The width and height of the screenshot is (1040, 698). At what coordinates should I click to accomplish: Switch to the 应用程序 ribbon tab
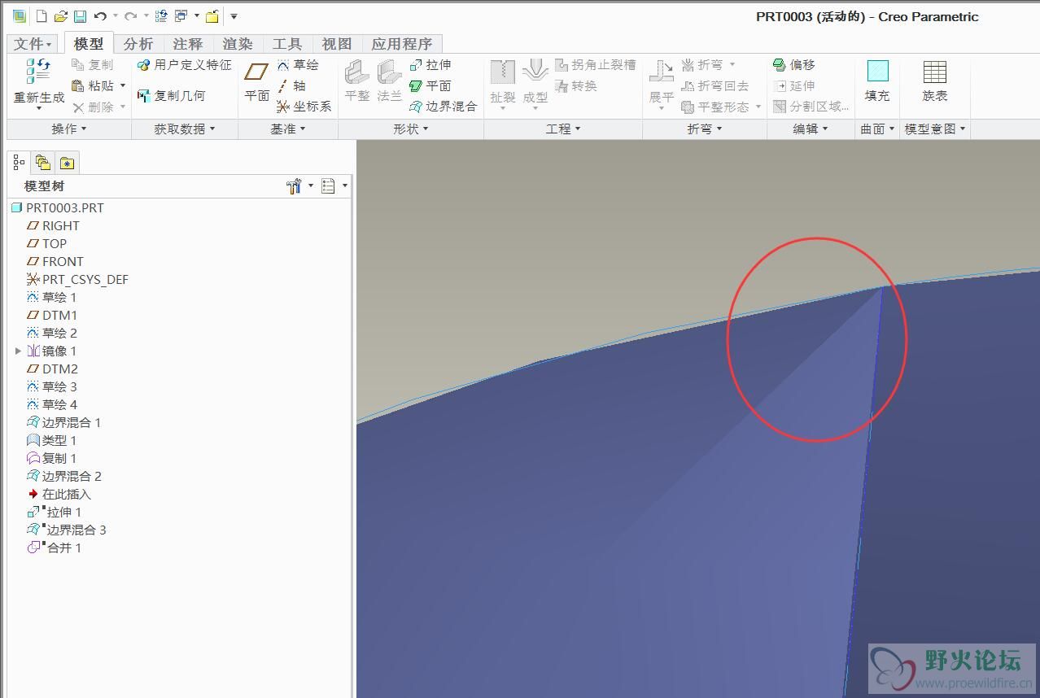point(402,44)
